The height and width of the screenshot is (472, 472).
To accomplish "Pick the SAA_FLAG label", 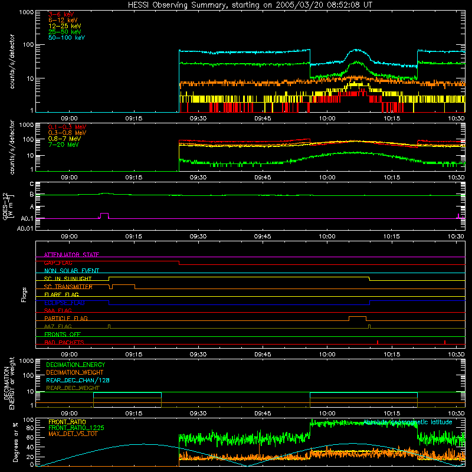I will coord(58,310).
